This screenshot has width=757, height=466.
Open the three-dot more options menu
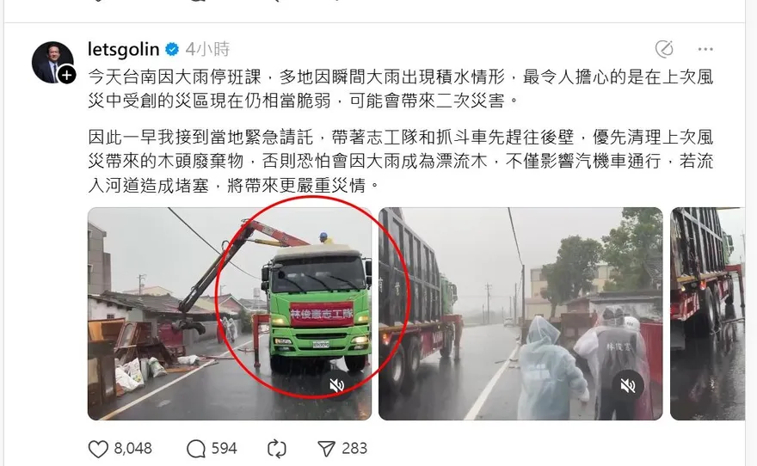(705, 49)
